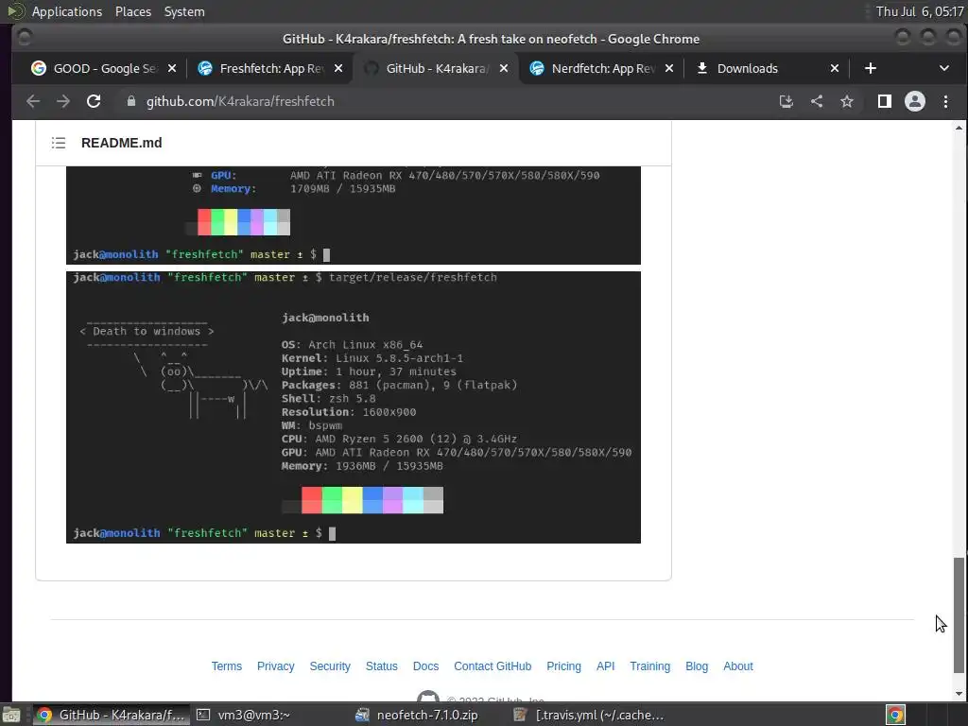
Task: Click the show desktop icon in taskbar
Action: [x=11, y=715]
